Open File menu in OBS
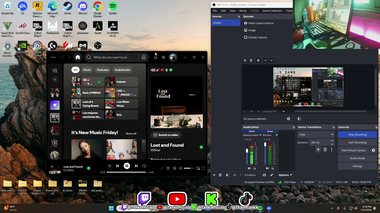The image size is (380, 213). tap(215, 11)
